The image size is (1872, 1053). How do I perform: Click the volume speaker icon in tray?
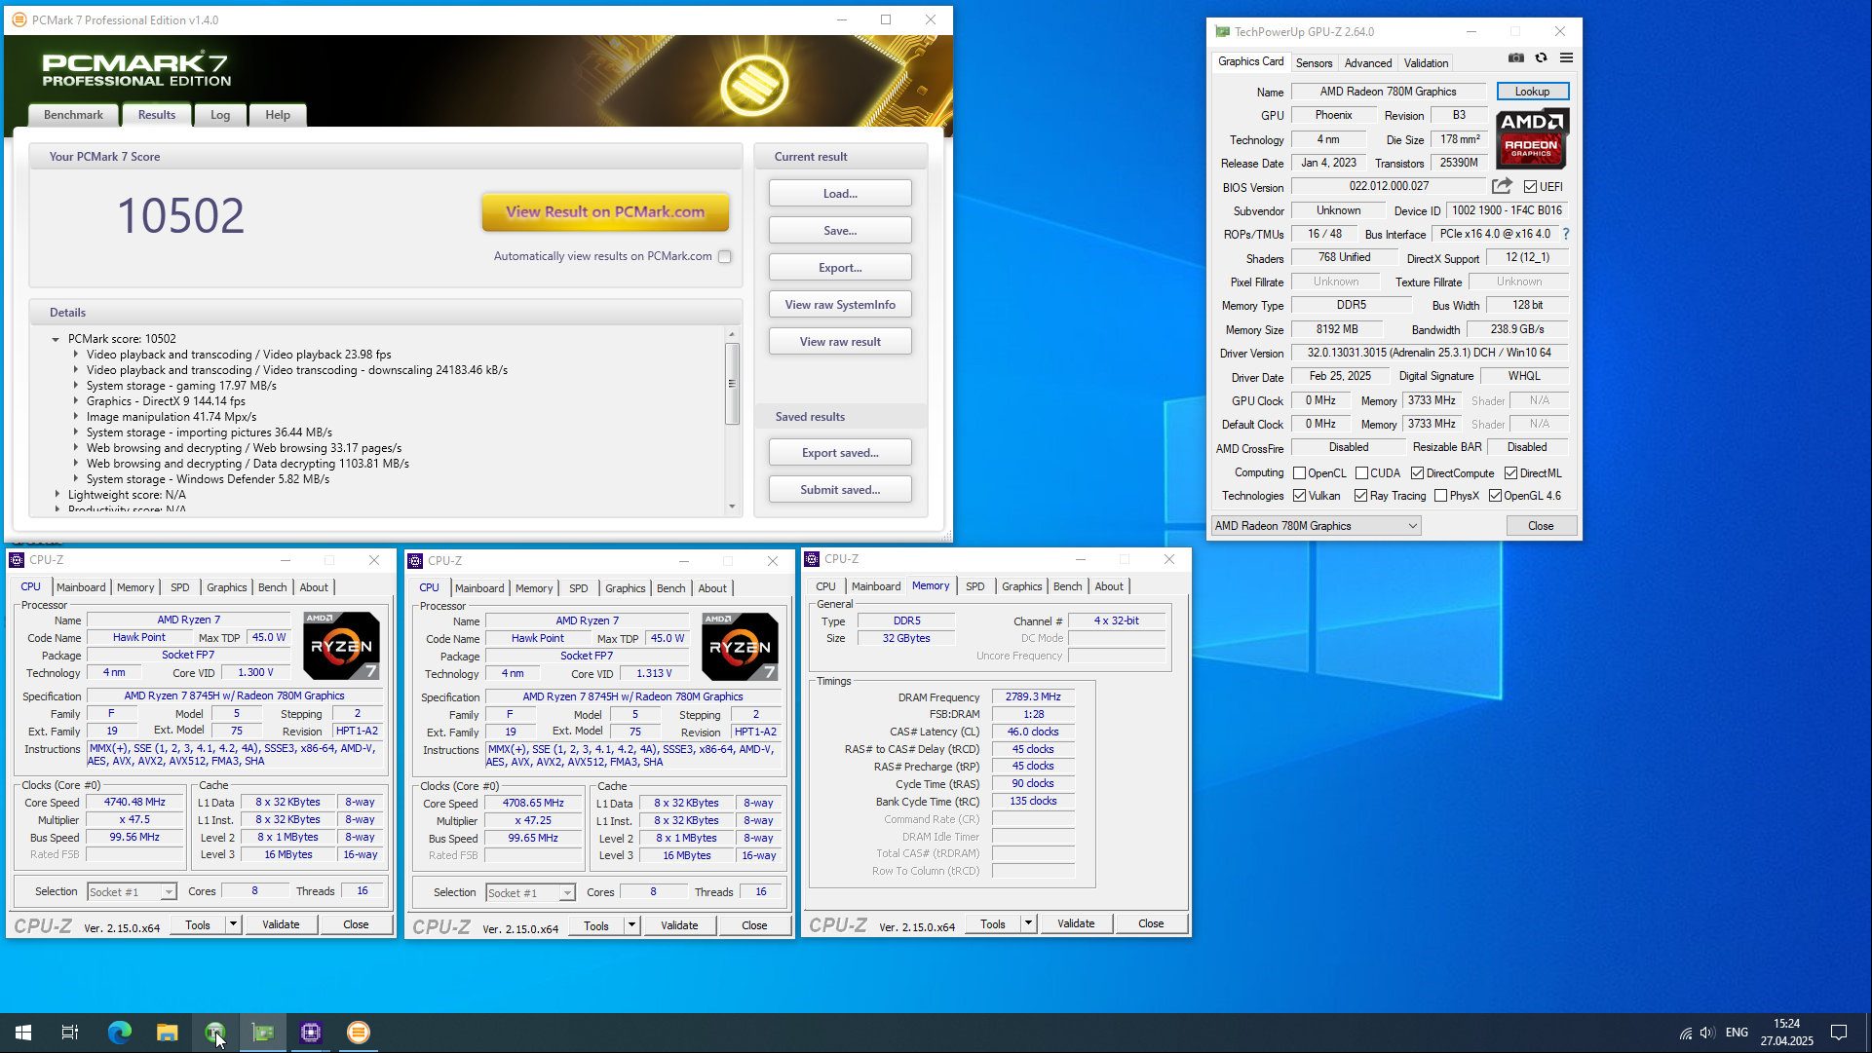coord(1707,1033)
